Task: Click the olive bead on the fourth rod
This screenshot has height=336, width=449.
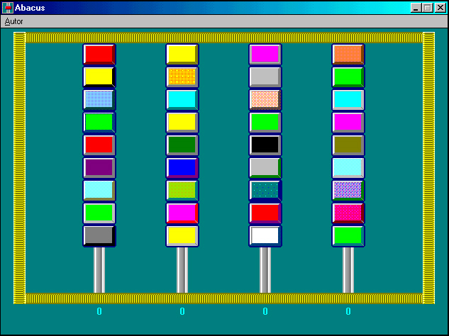Action: click(348, 145)
